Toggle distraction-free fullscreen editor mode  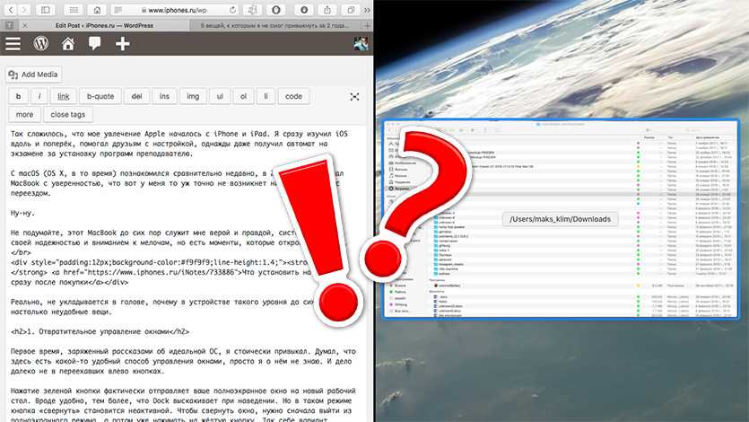355,96
